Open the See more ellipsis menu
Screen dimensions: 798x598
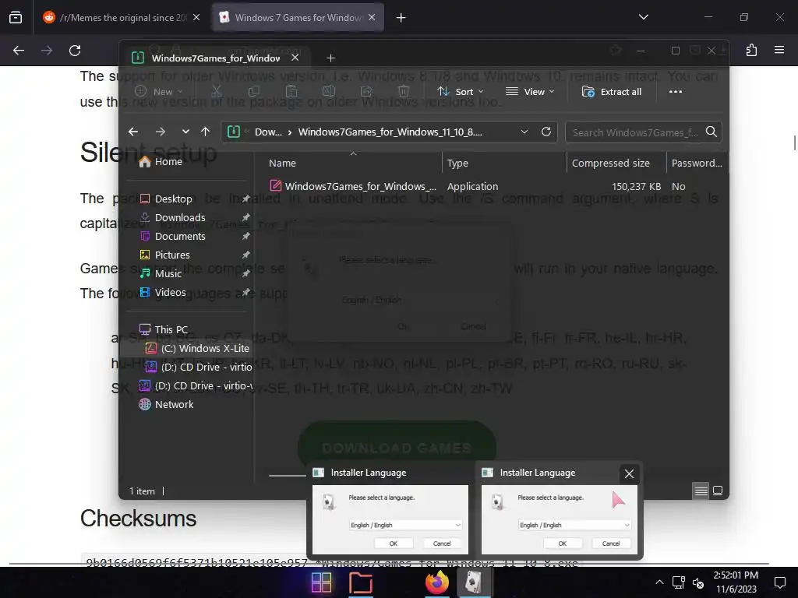[676, 92]
